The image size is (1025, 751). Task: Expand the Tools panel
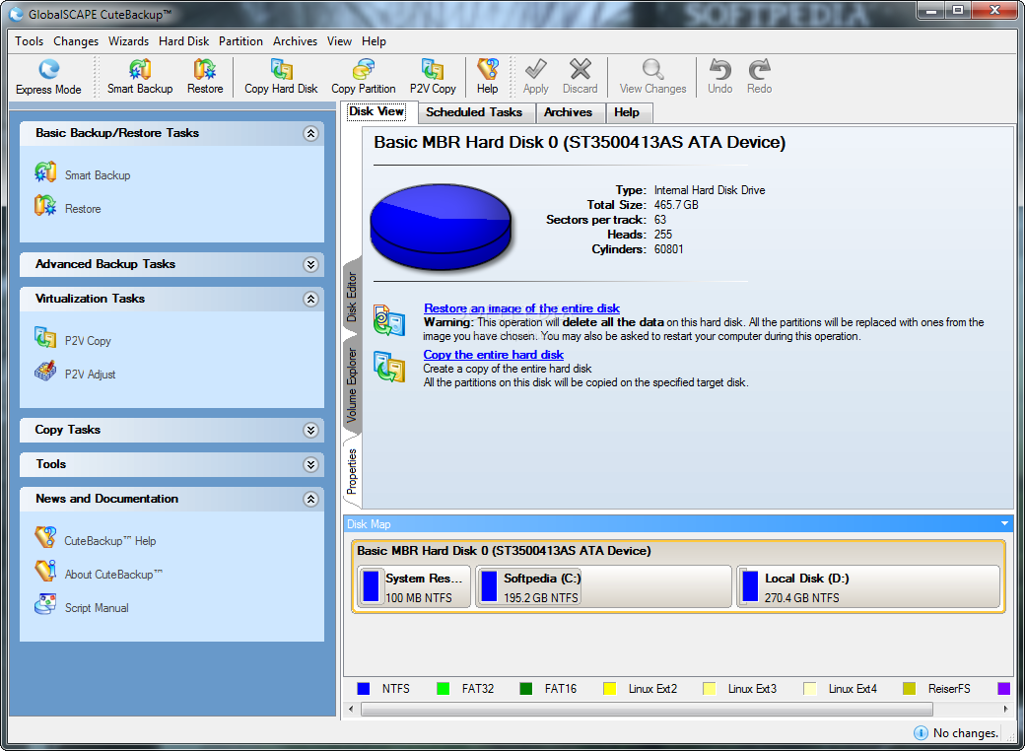310,464
